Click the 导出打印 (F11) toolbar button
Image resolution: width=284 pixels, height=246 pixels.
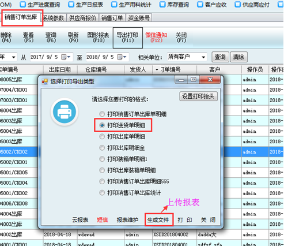128,38
